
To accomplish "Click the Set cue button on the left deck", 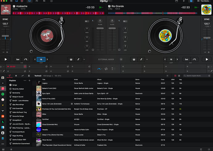I will [x=18, y=59].
